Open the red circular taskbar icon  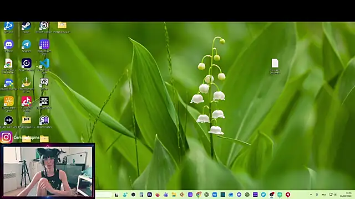(x=288, y=195)
